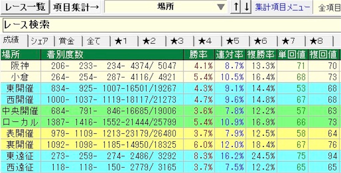Open the ★6 tab

(x=264, y=41)
